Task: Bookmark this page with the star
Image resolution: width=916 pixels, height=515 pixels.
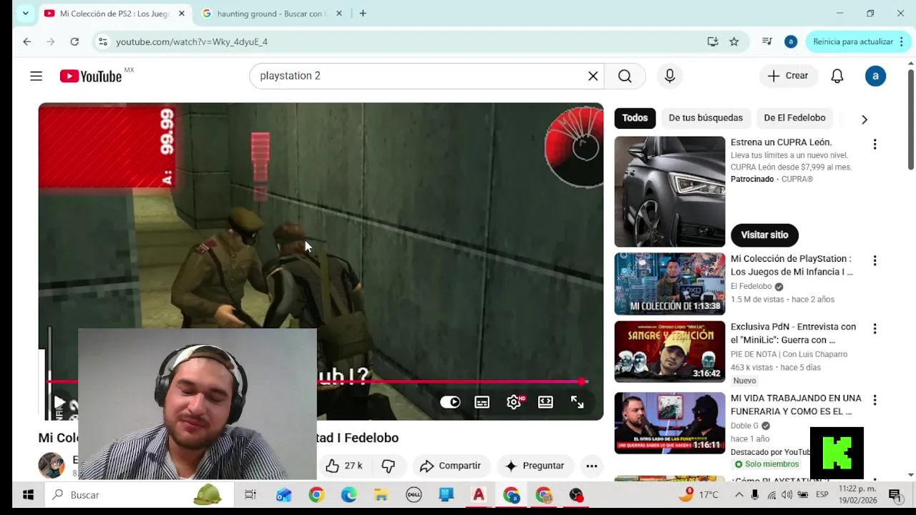Action: (734, 41)
